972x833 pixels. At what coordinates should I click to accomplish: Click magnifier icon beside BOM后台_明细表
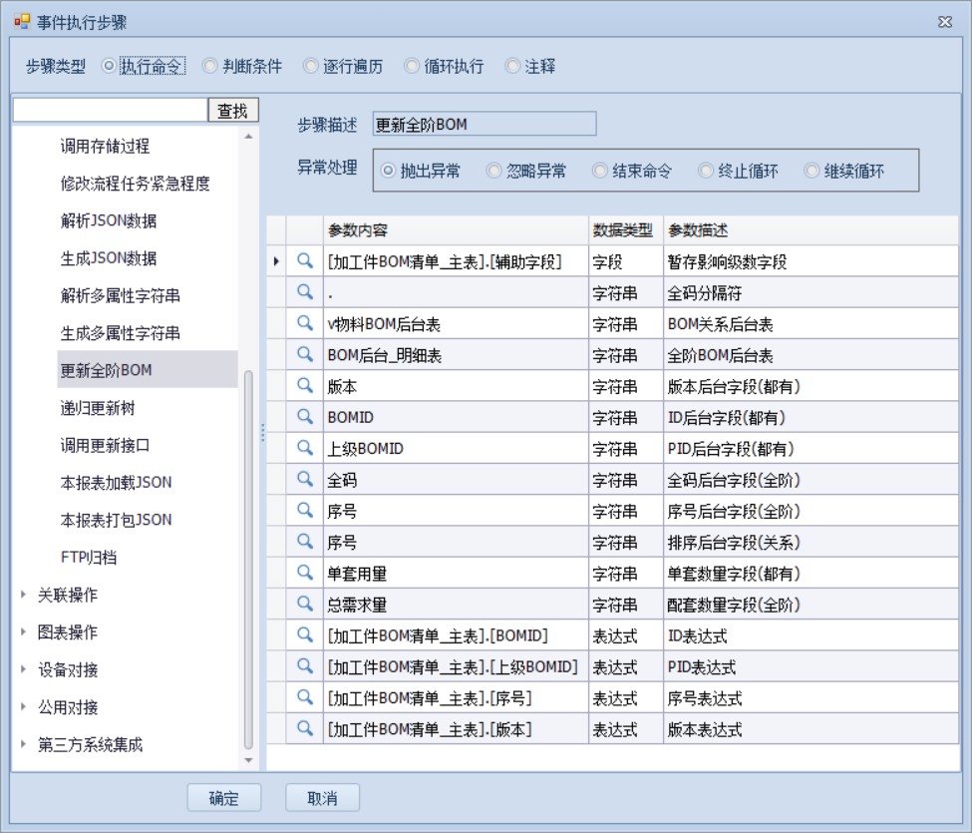pyautogui.click(x=305, y=354)
